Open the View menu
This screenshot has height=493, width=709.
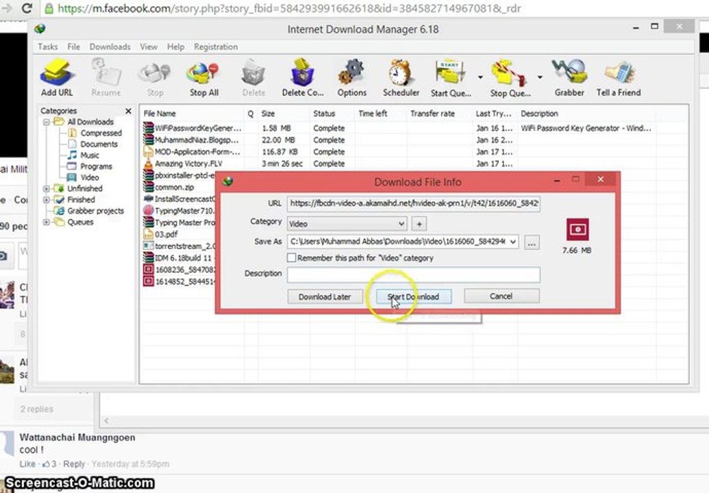point(149,47)
